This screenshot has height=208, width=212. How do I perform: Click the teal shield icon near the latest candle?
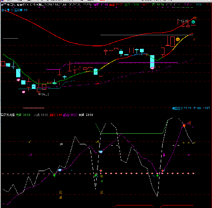193,22
